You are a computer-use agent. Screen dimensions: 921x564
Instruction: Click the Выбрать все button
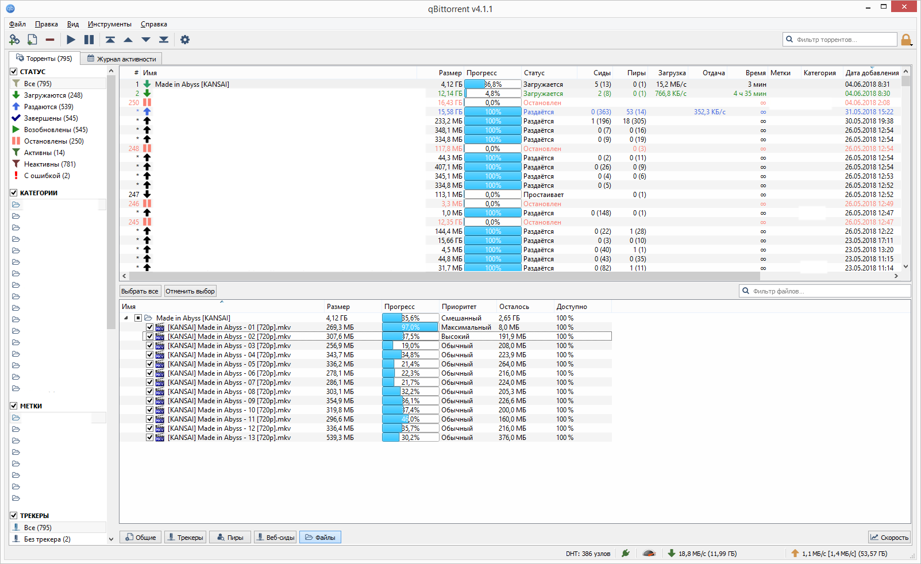(140, 291)
